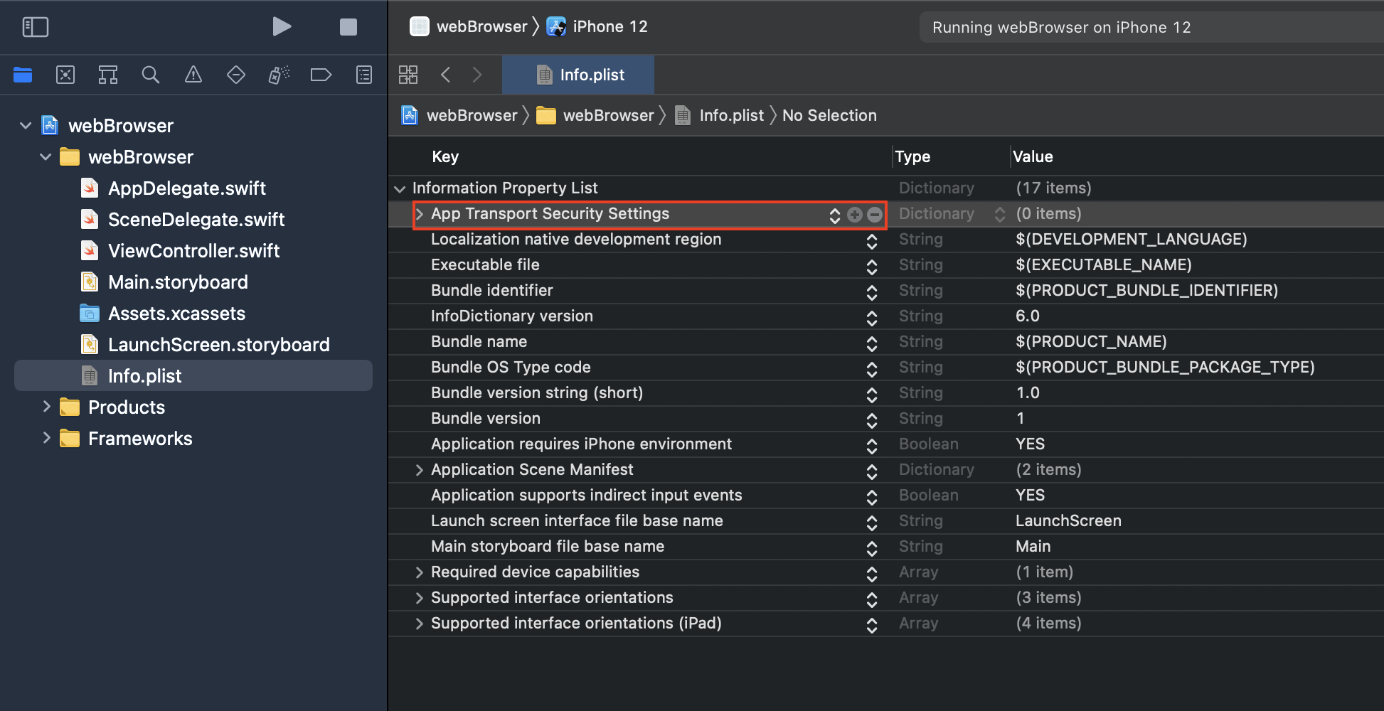Stop the running app

[348, 27]
